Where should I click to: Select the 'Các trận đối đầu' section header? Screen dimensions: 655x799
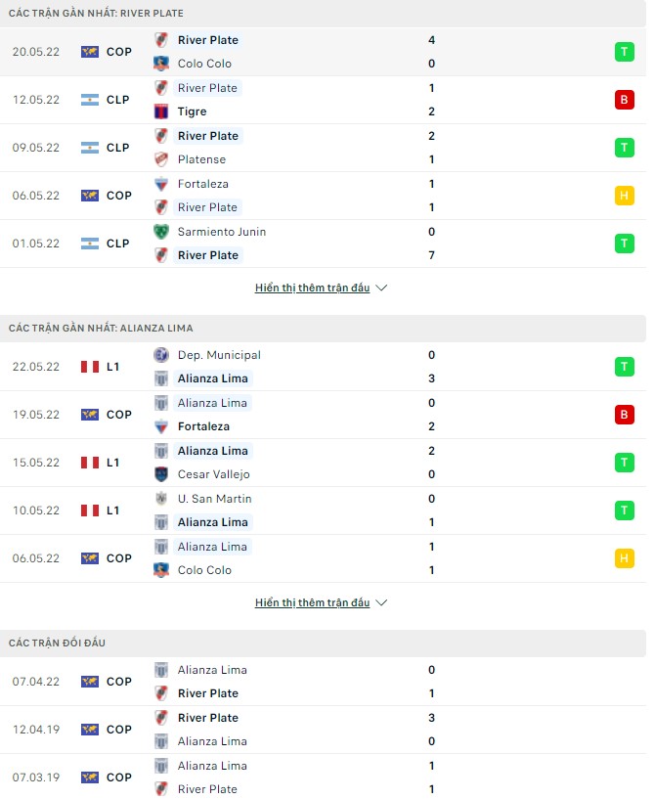tap(57, 643)
